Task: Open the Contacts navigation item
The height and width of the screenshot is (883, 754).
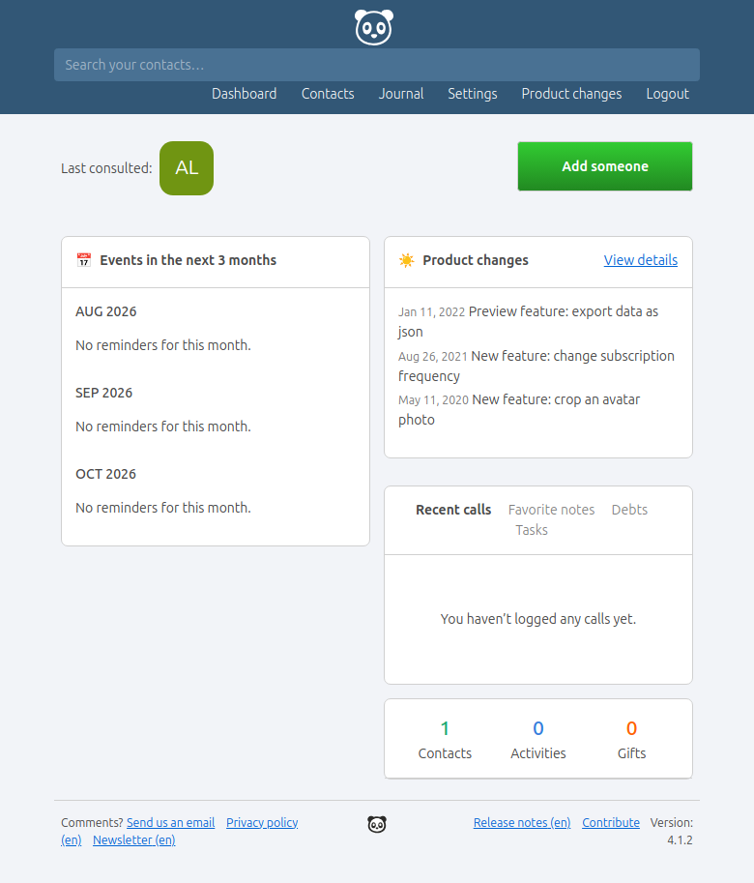Action: (328, 94)
